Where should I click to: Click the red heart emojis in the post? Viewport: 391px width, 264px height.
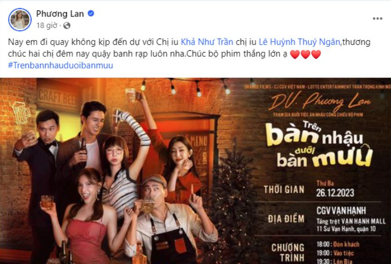[305, 54]
